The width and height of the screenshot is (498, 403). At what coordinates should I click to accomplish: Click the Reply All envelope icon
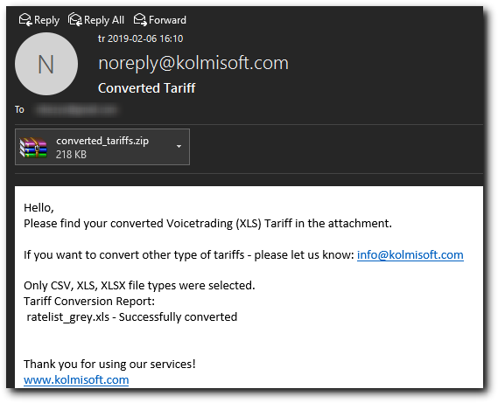pos(75,20)
